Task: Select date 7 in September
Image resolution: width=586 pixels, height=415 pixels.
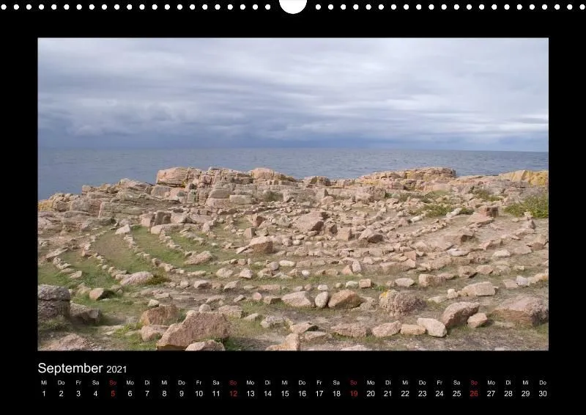Action: pos(147,394)
